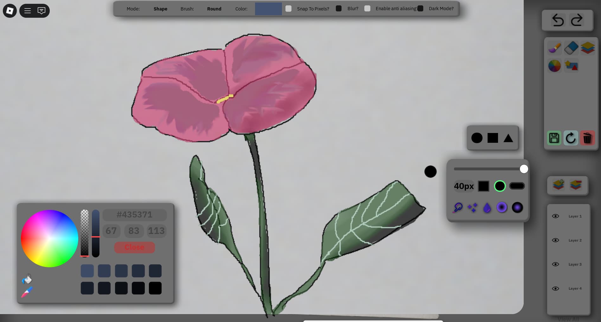Viewport: 601px width, 322px height.
Task: Select the sparkles brush effect
Action: click(472, 207)
